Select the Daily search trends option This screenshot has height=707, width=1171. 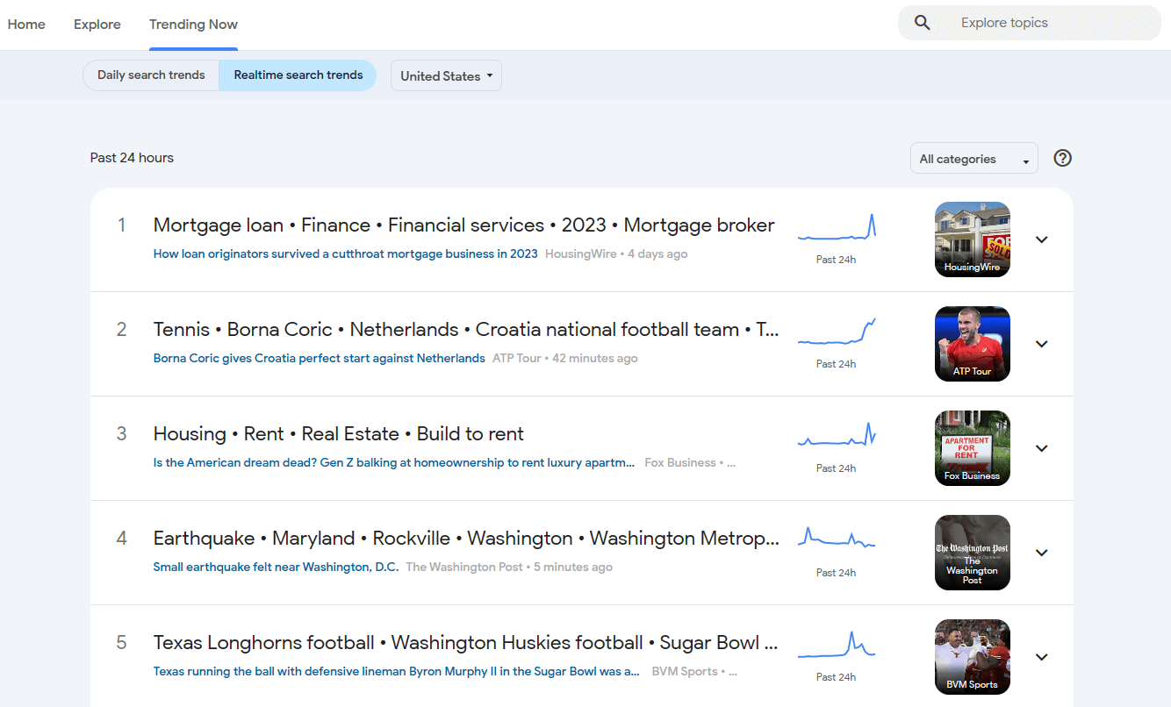(x=150, y=75)
